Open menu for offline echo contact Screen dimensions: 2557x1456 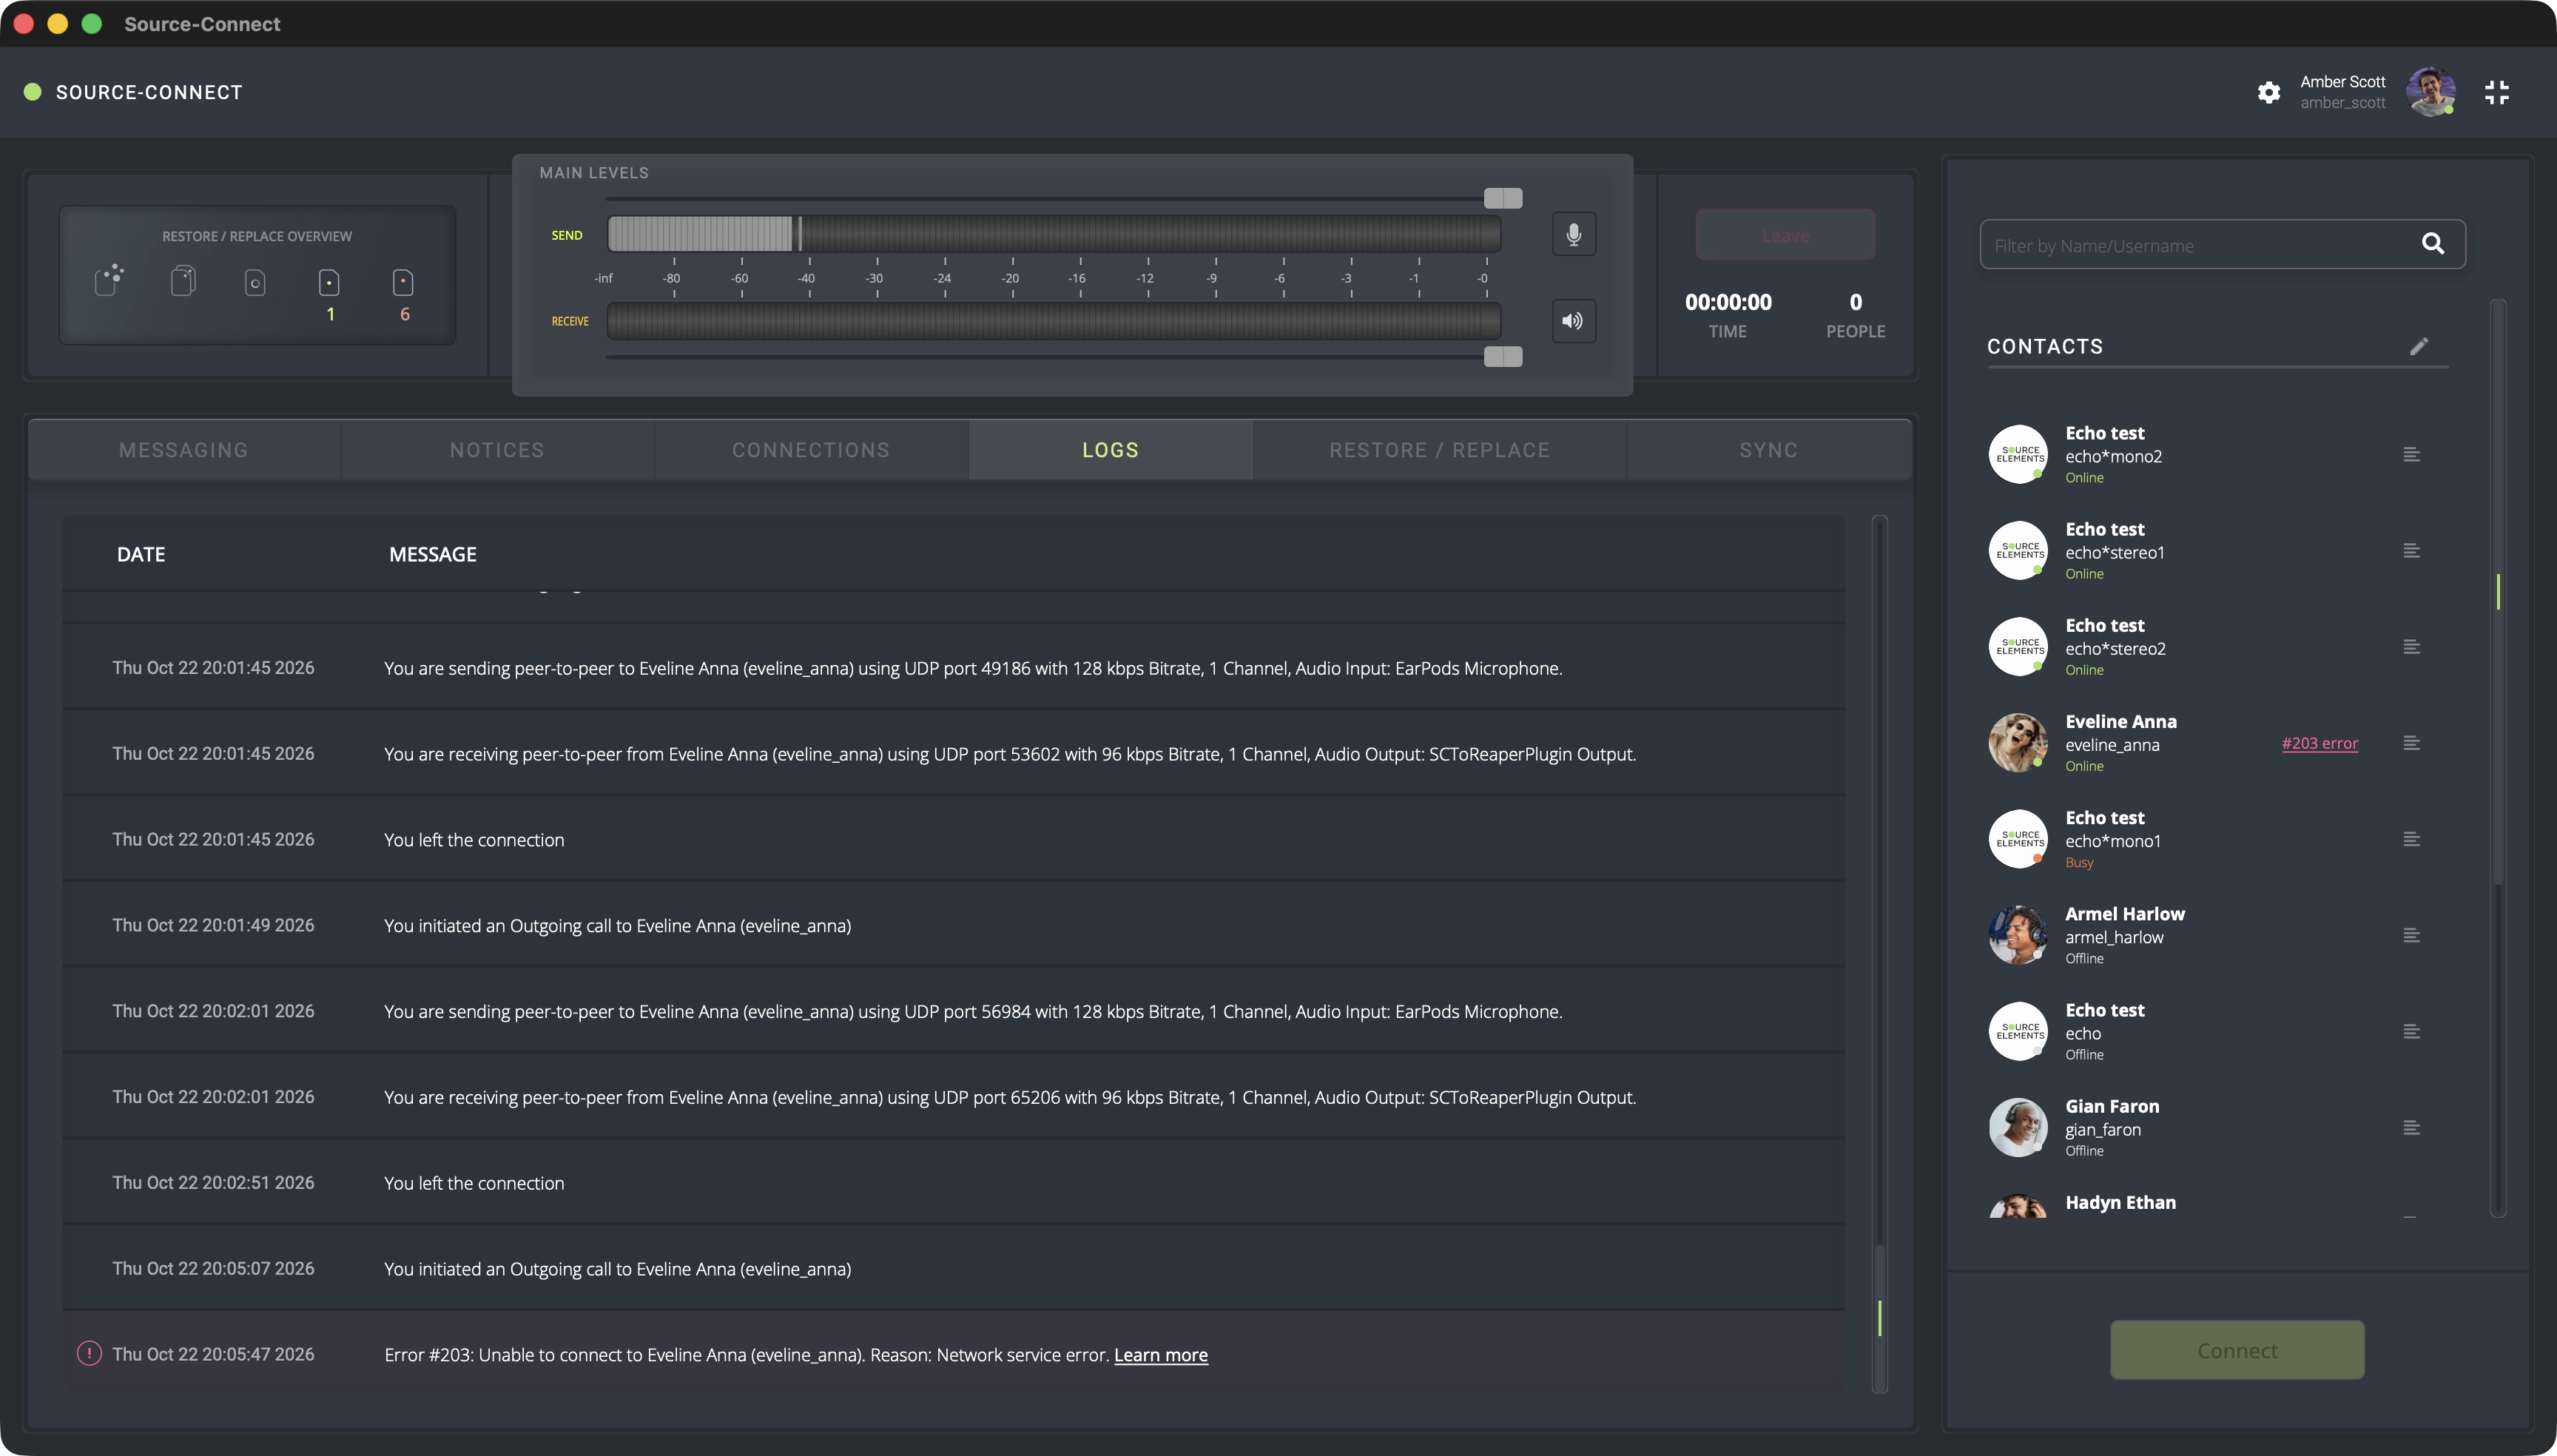2411,1032
